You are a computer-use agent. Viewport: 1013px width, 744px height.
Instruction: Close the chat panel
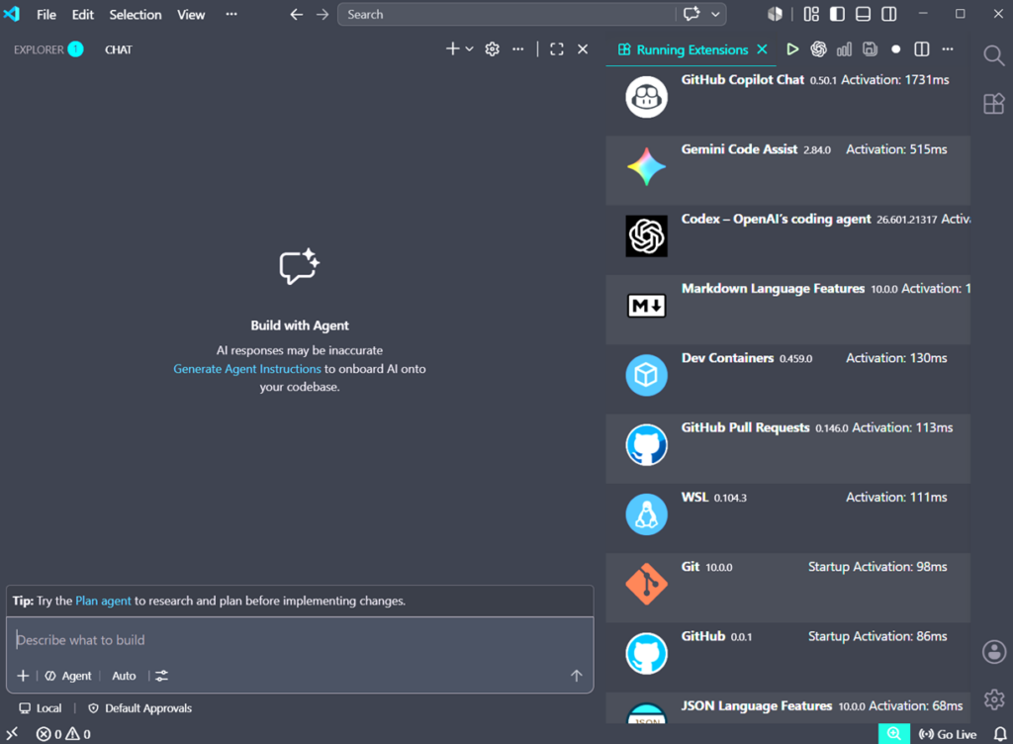(x=583, y=49)
